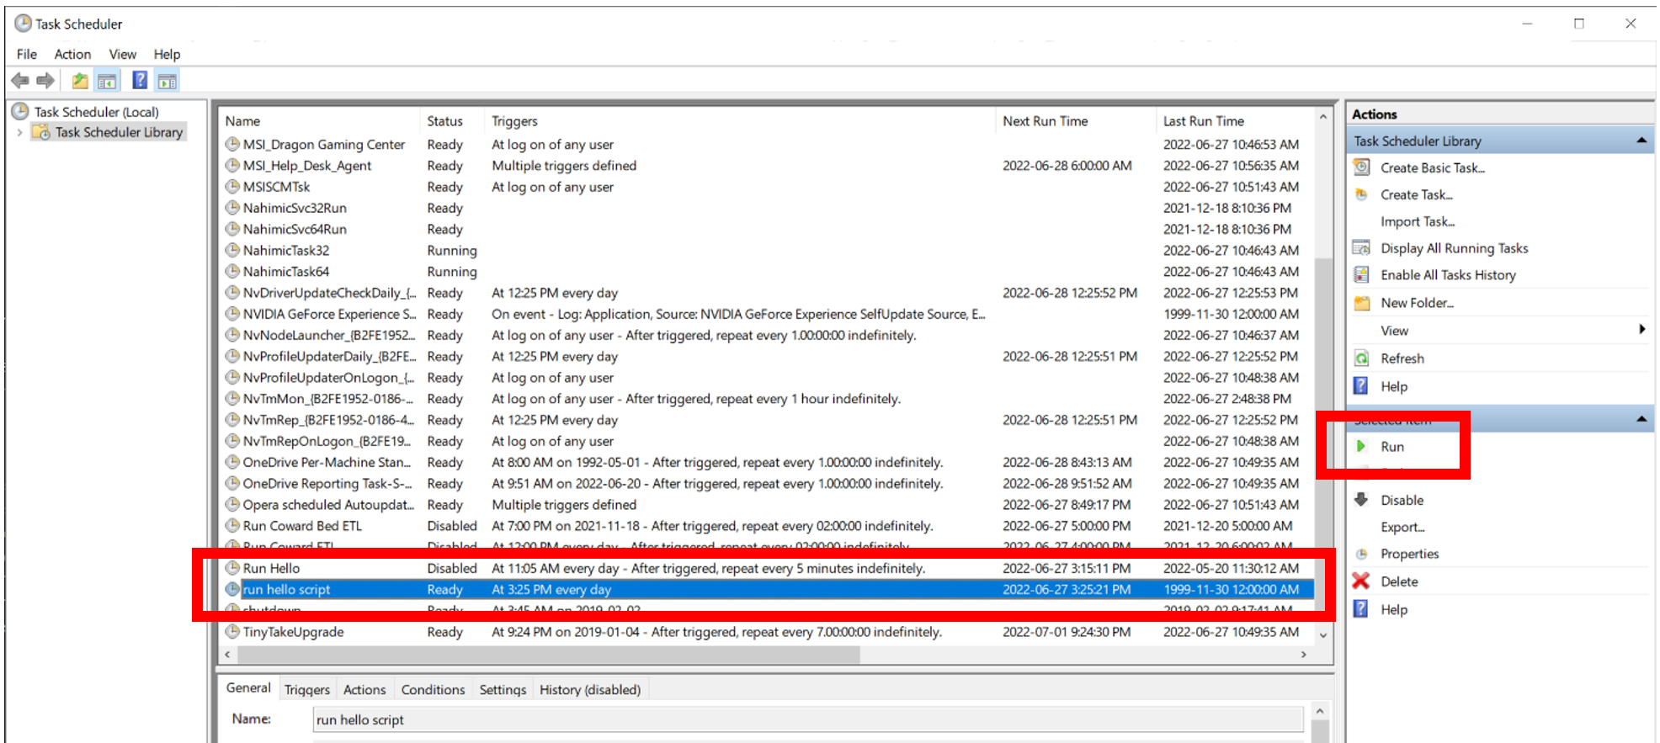Screen dimensions: 1660x743
Task: Open the Action menu
Action: tap(72, 54)
